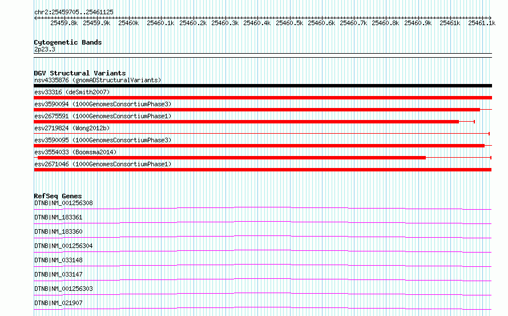Open DTNB|NM_001256304 transcript label

pyautogui.click(x=63, y=246)
